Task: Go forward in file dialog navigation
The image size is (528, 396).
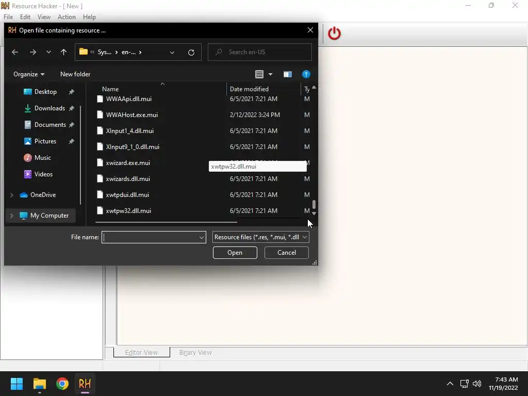Action: point(32,52)
